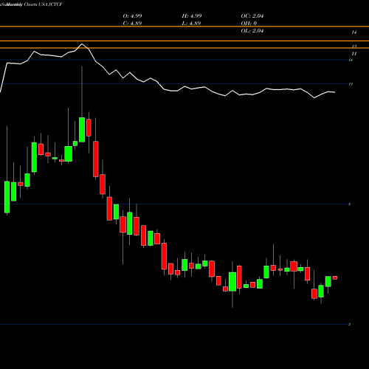Click the '11' price axis label
Screen dimensions: 369x369
coord(354,54)
